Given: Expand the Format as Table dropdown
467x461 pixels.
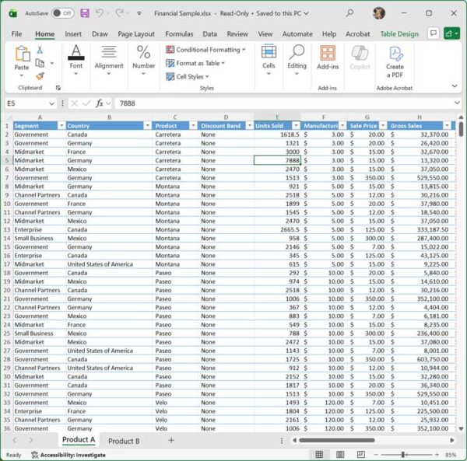Looking at the screenshot, I should click(x=223, y=63).
